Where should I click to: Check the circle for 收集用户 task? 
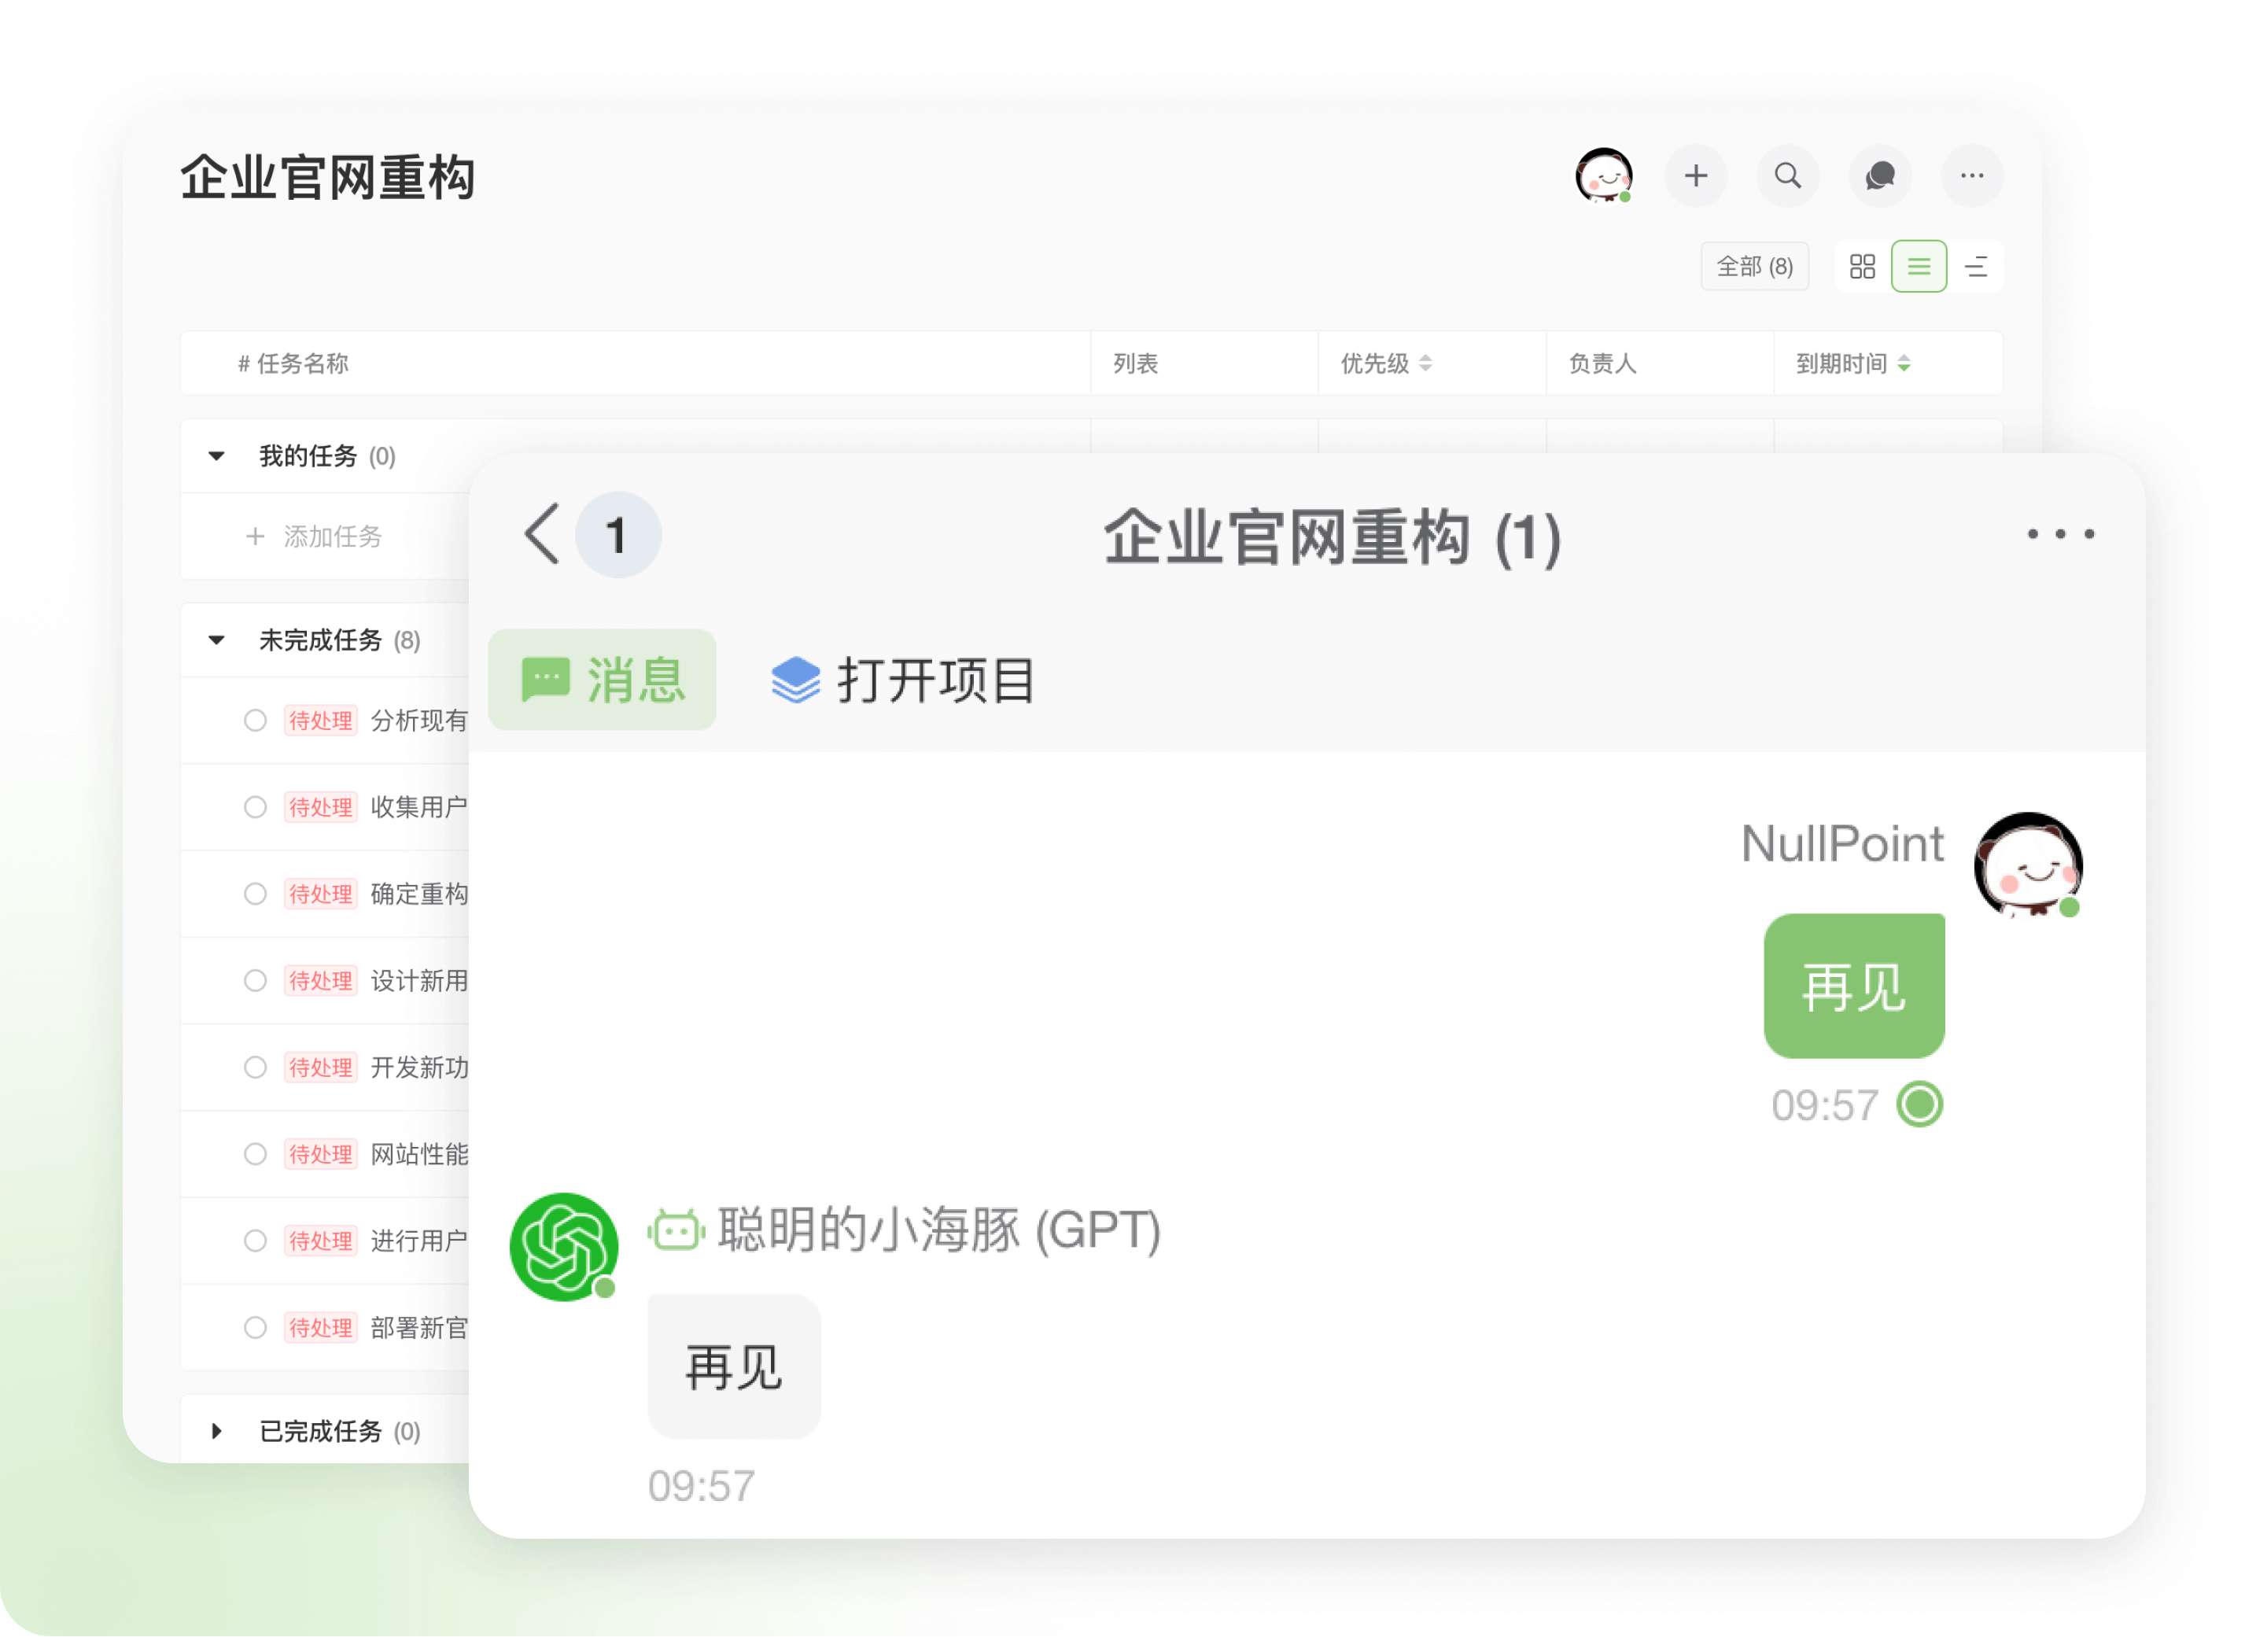click(255, 808)
